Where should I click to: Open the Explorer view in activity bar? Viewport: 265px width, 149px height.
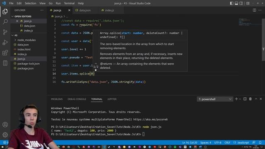[x=5, y=11]
